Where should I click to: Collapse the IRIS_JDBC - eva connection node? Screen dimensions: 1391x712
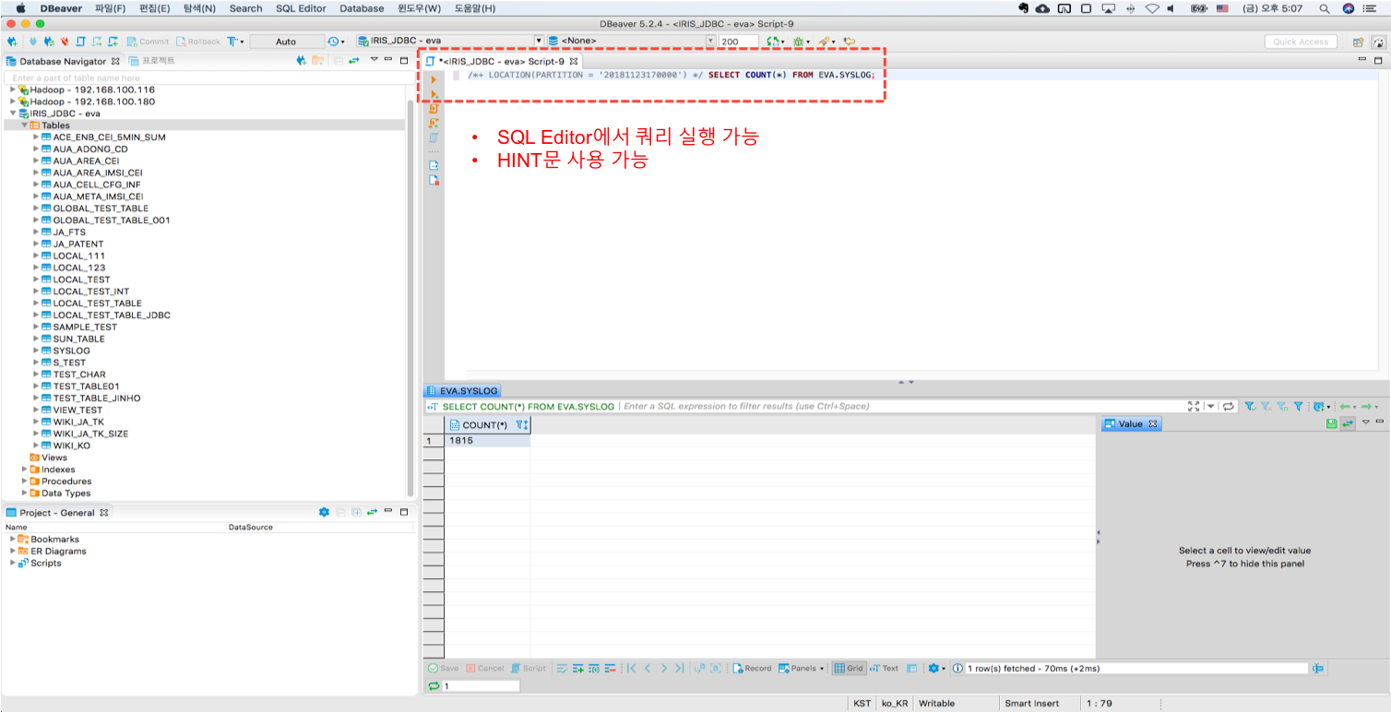click(13, 113)
